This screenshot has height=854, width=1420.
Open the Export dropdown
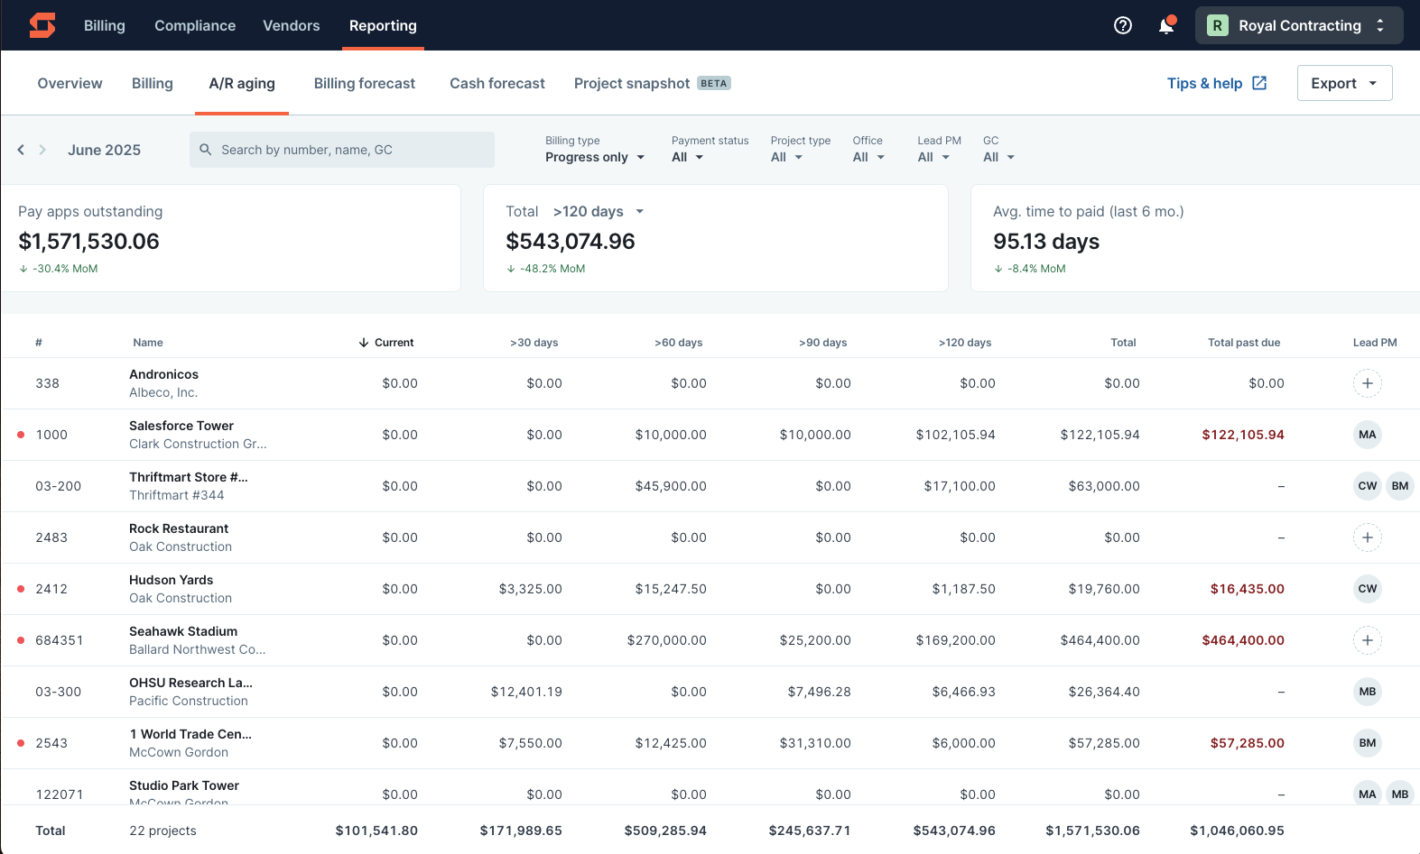click(x=1344, y=83)
